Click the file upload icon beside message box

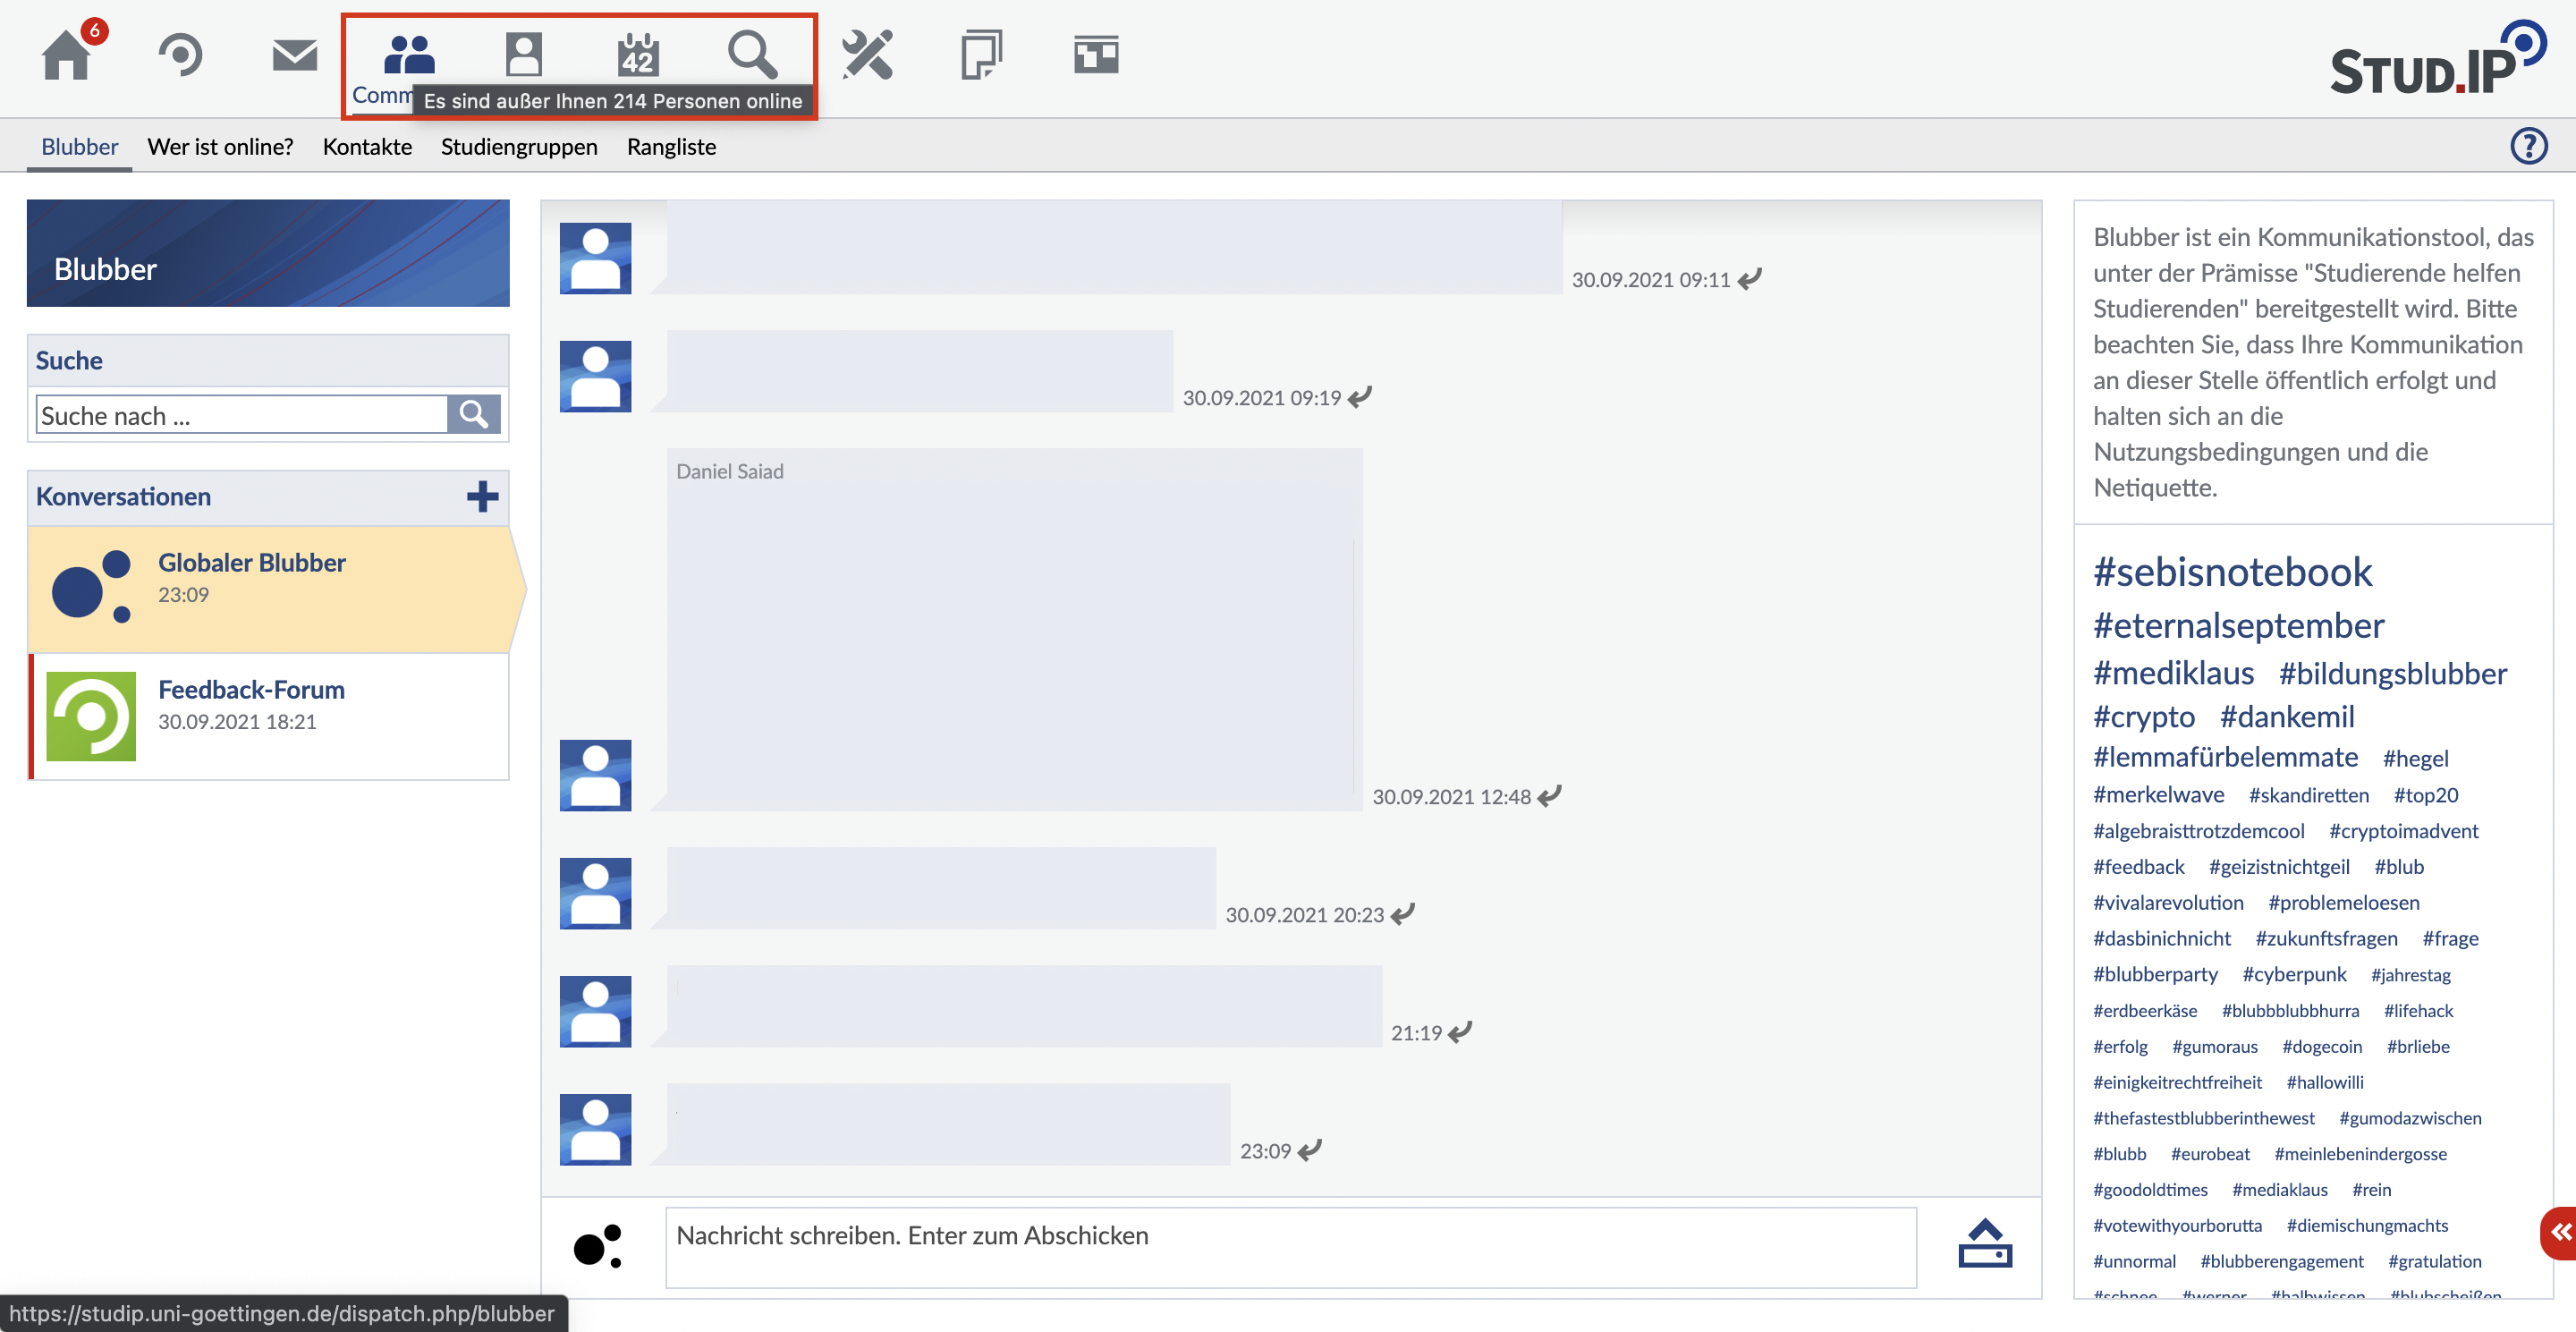(x=1984, y=1244)
